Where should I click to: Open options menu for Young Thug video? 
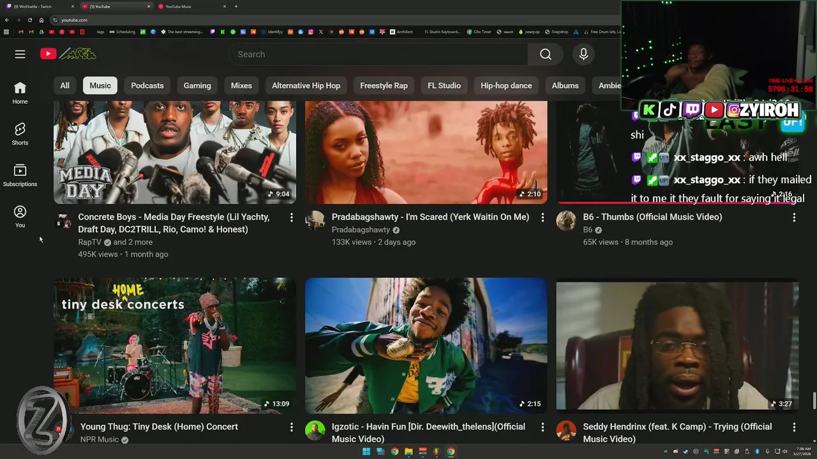click(292, 427)
